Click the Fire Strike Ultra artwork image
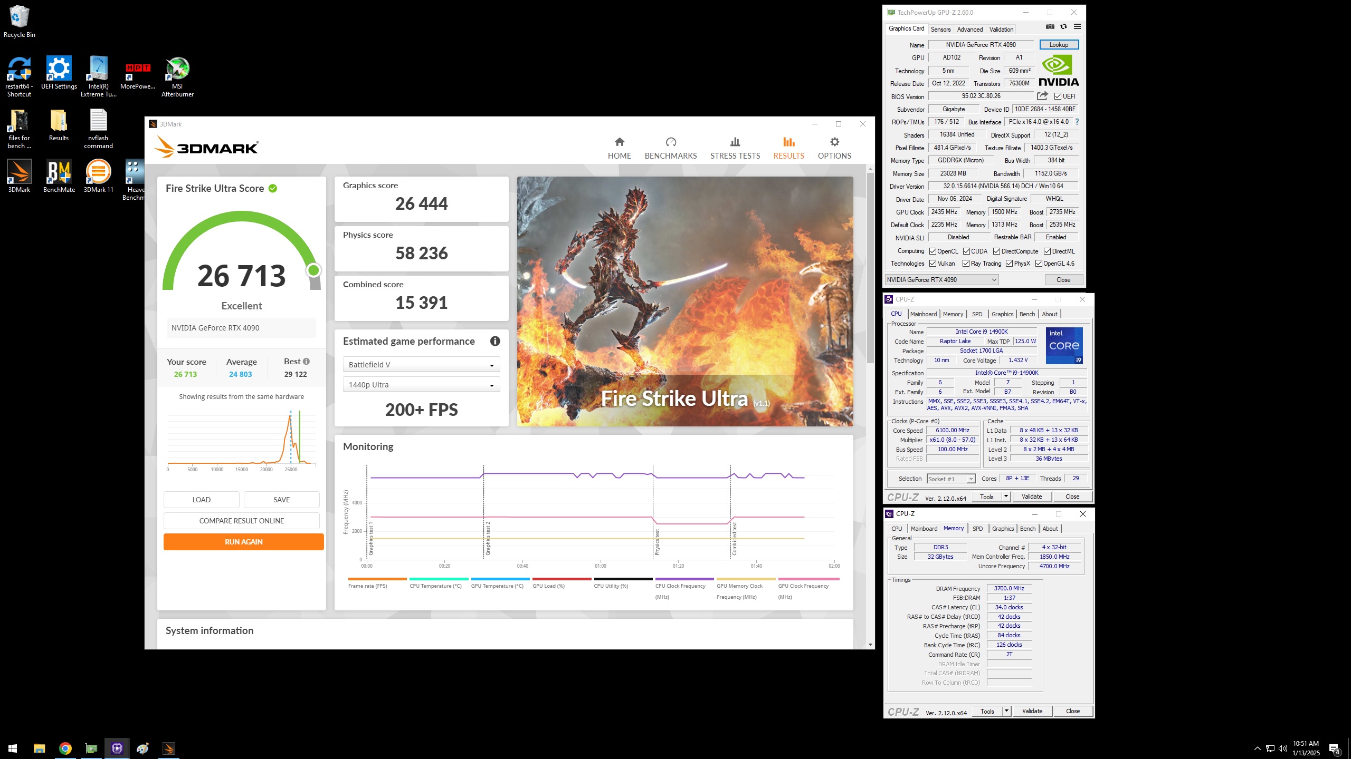This screenshot has height=759, width=1351. (x=685, y=301)
